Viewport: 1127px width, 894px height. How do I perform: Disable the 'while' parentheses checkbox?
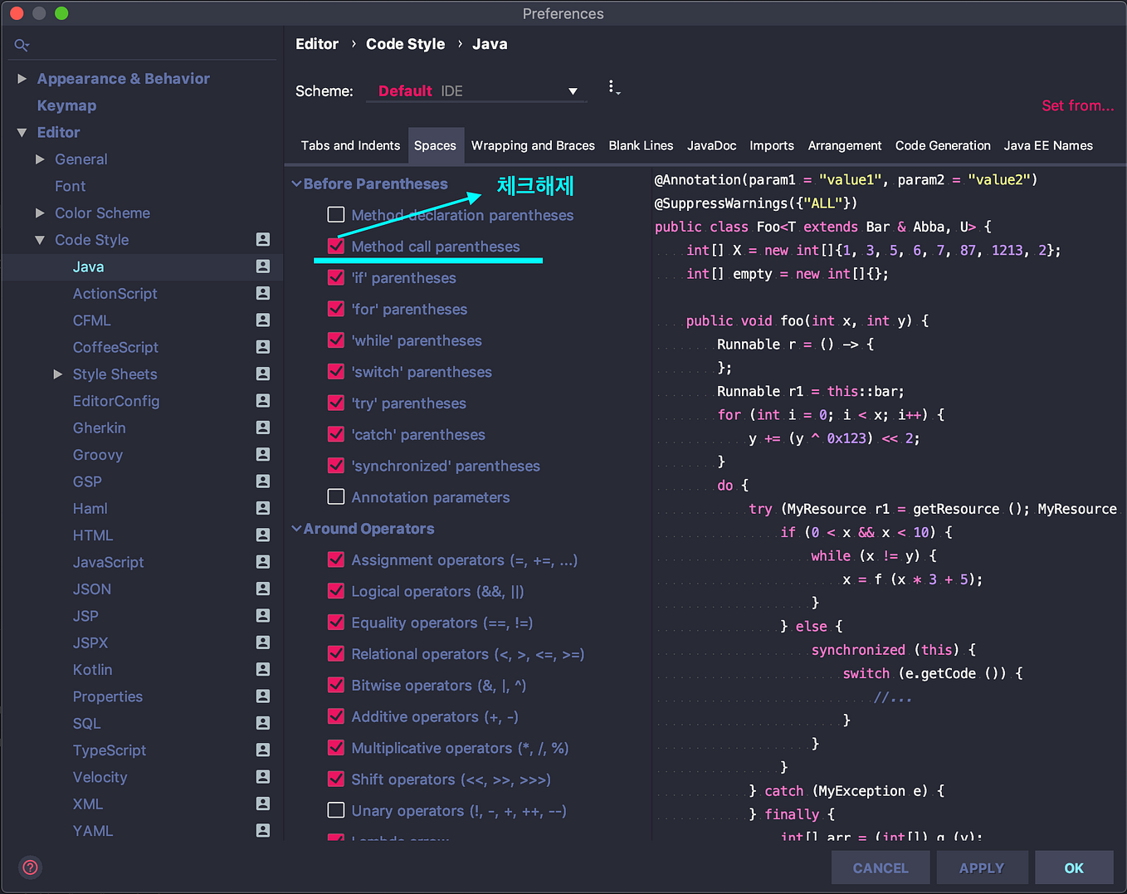(x=336, y=340)
